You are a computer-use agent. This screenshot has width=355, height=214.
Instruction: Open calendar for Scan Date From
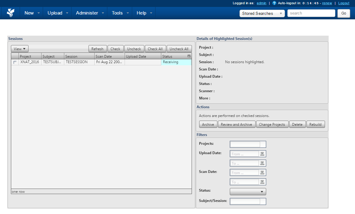coord(262,173)
